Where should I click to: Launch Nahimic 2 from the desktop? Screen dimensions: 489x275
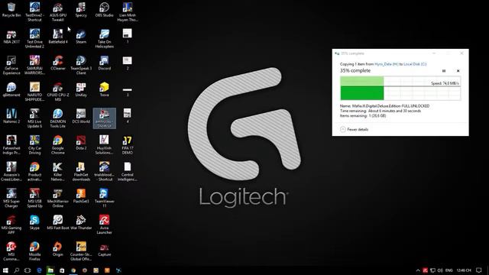pyautogui.click(x=11, y=116)
